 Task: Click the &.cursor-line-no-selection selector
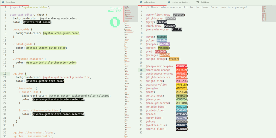(38, 111)
